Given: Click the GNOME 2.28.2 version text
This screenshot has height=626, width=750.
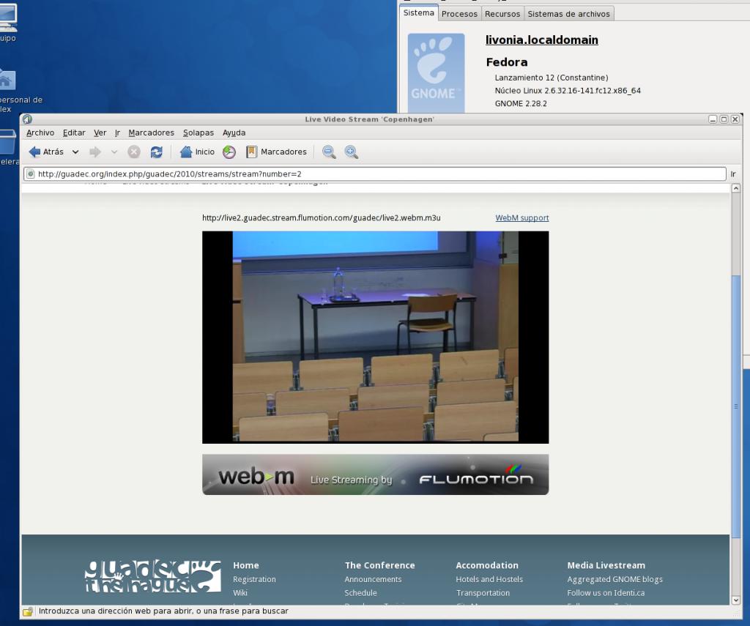Looking at the screenshot, I should 521,104.
